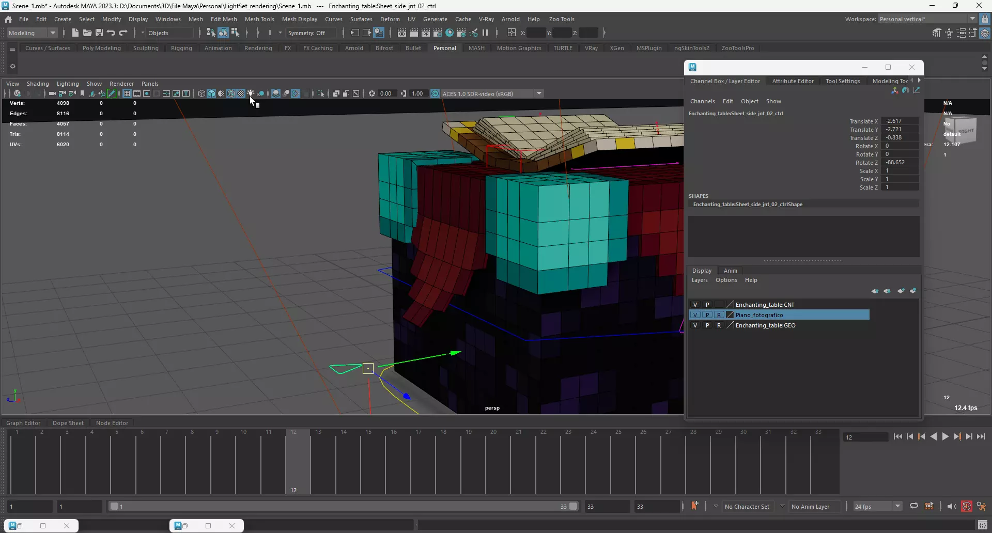Viewport: 992px width, 533px height.
Task: Open the Mesh Tools menu
Action: coord(259,19)
